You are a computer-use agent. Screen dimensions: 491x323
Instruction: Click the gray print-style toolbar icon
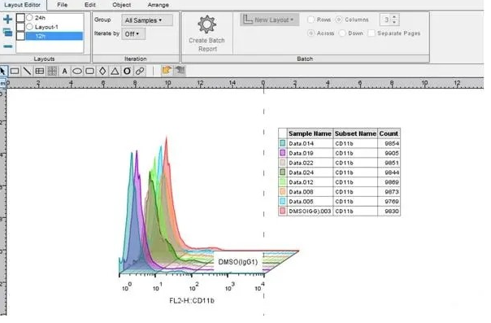pyautogui.click(x=180, y=71)
